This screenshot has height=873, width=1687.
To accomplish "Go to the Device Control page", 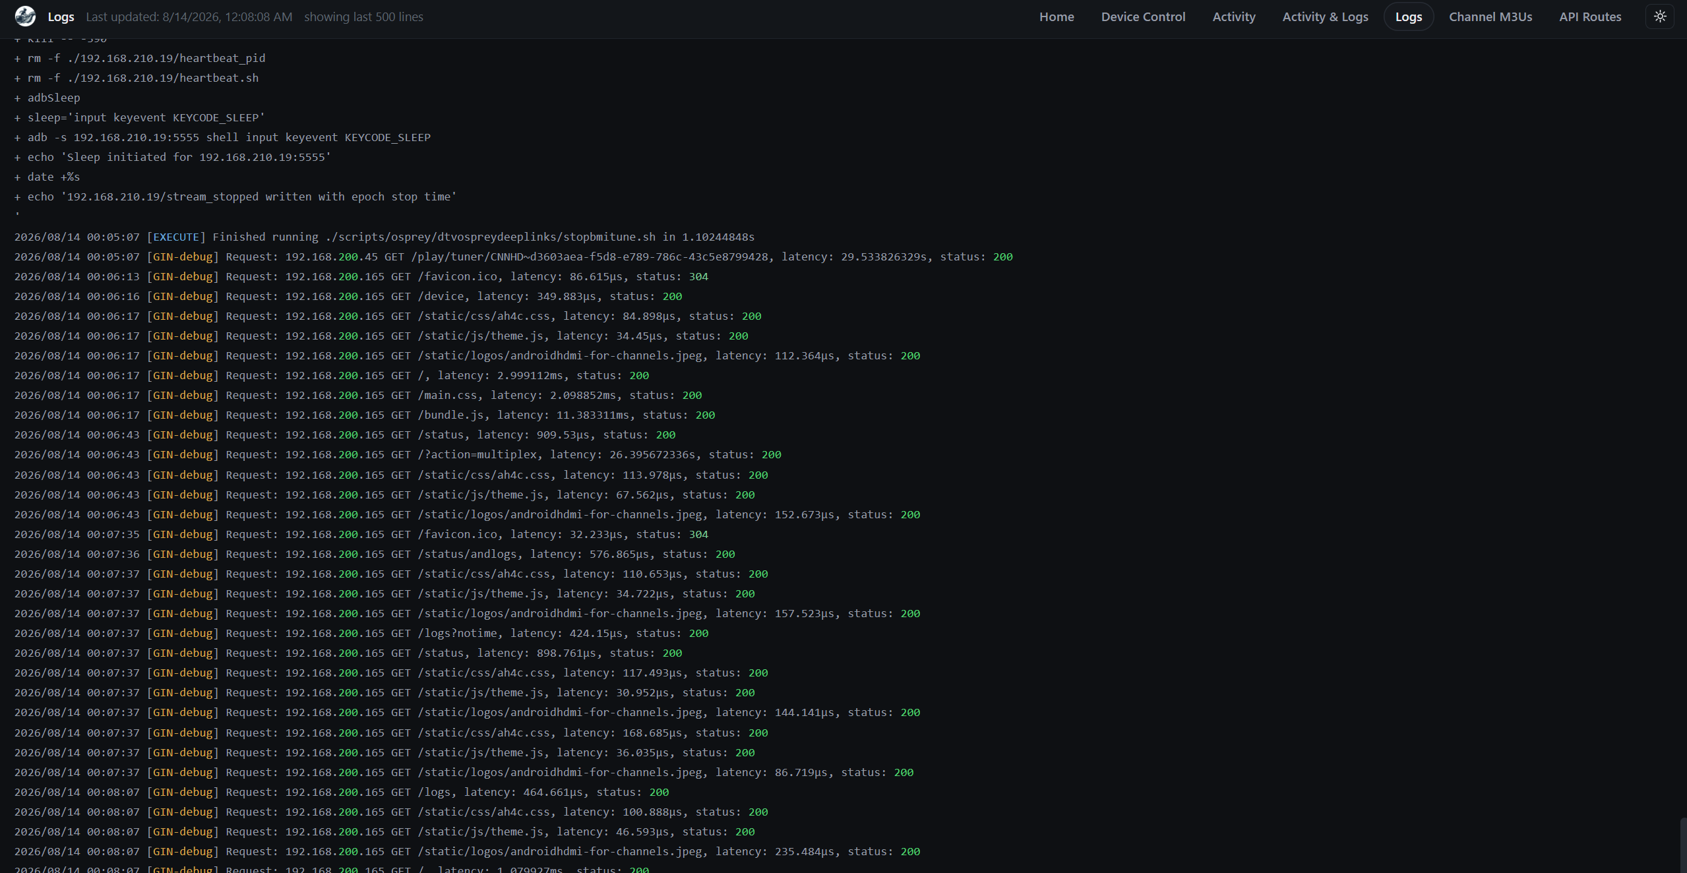I will click(x=1143, y=16).
